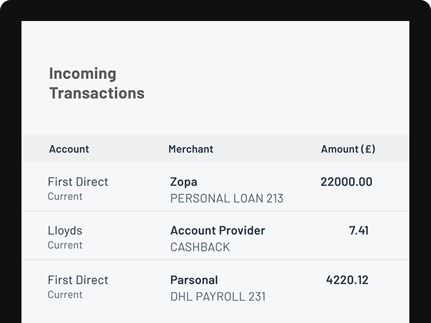Open the Account Provider merchant entry

217,230
